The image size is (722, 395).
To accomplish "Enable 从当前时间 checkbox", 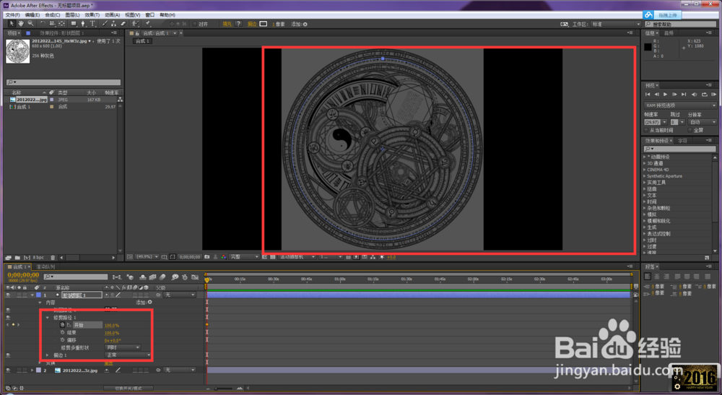I will pos(646,130).
